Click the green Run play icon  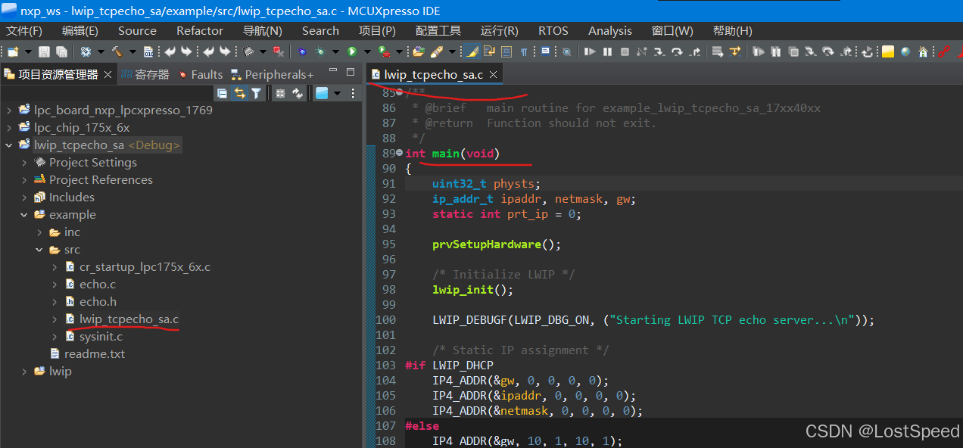(352, 51)
